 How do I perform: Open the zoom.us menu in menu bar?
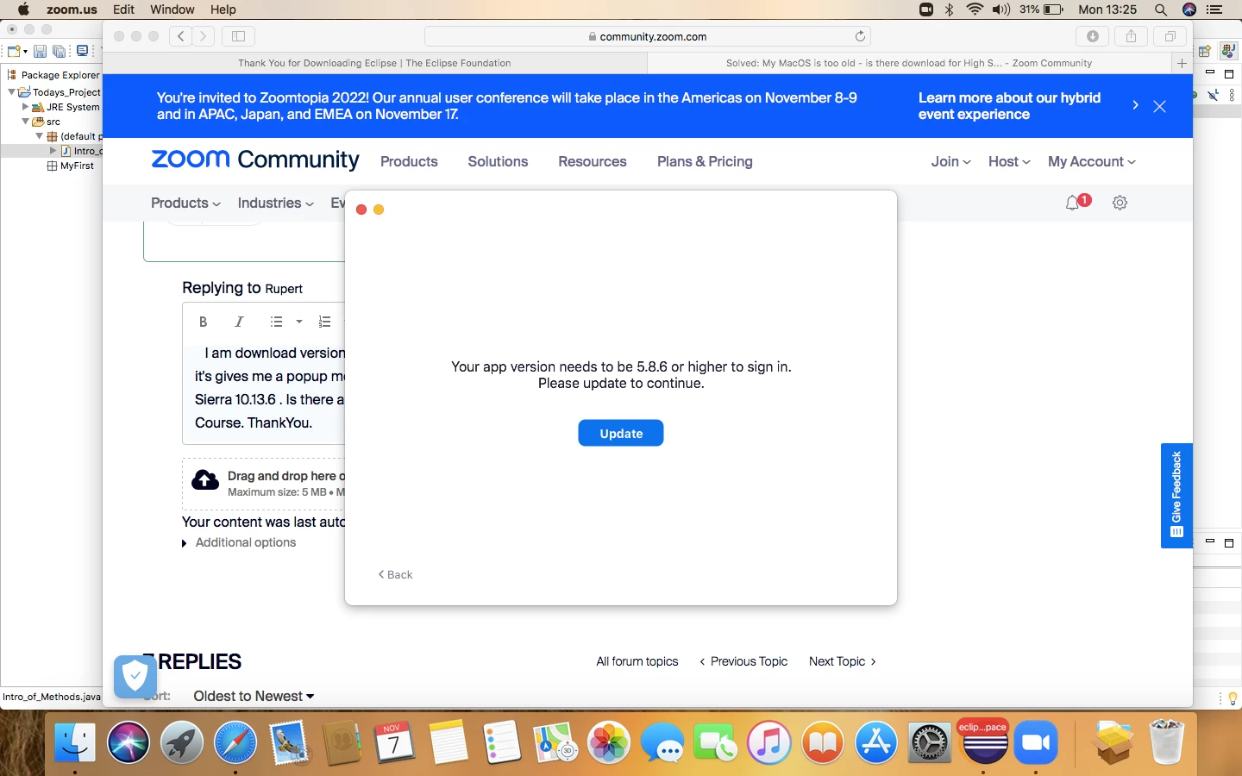click(x=72, y=9)
